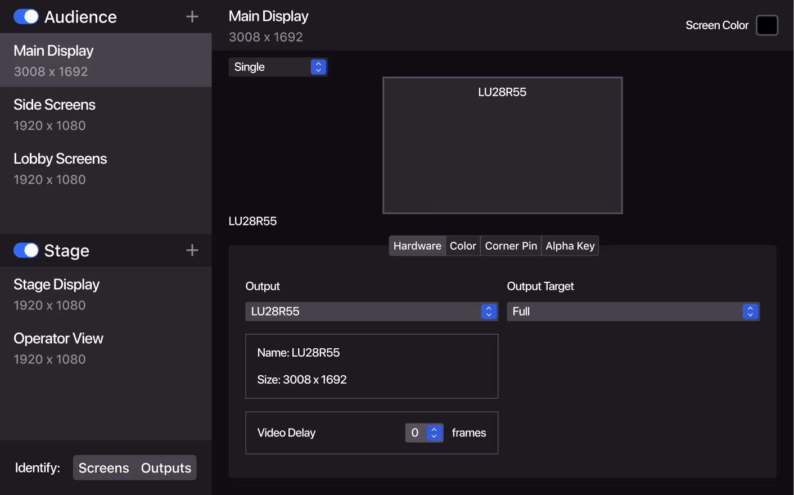Expand the Output Target Full dropdown
The width and height of the screenshot is (794, 495).
[x=633, y=312]
